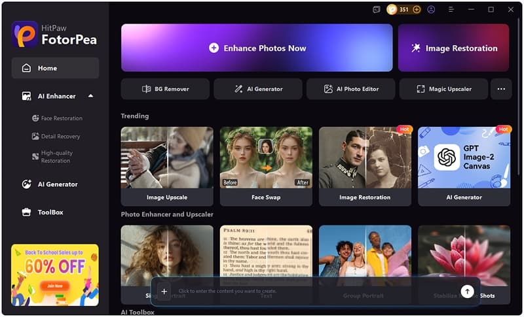Open the user account profile icon
This screenshot has width=524, height=317.
click(431, 10)
